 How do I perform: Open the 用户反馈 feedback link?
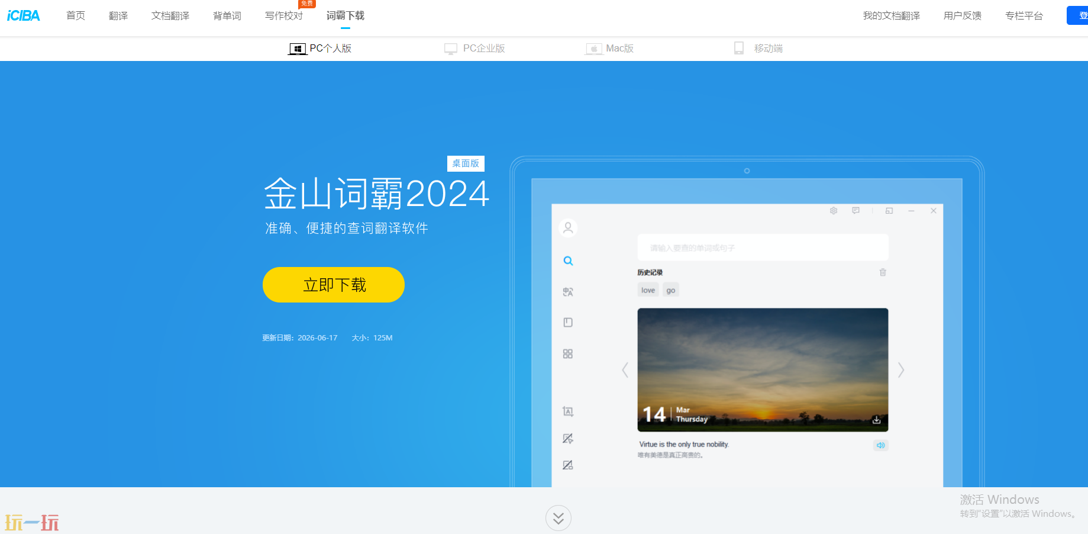(x=963, y=16)
